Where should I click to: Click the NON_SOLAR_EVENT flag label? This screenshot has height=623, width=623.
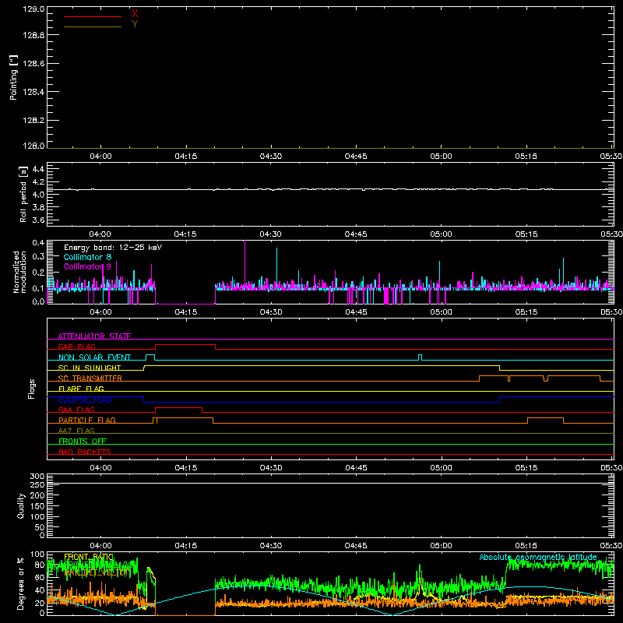pyautogui.click(x=94, y=357)
